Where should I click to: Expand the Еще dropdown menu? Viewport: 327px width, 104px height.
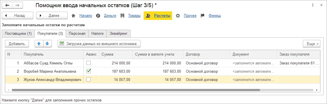(x=312, y=44)
